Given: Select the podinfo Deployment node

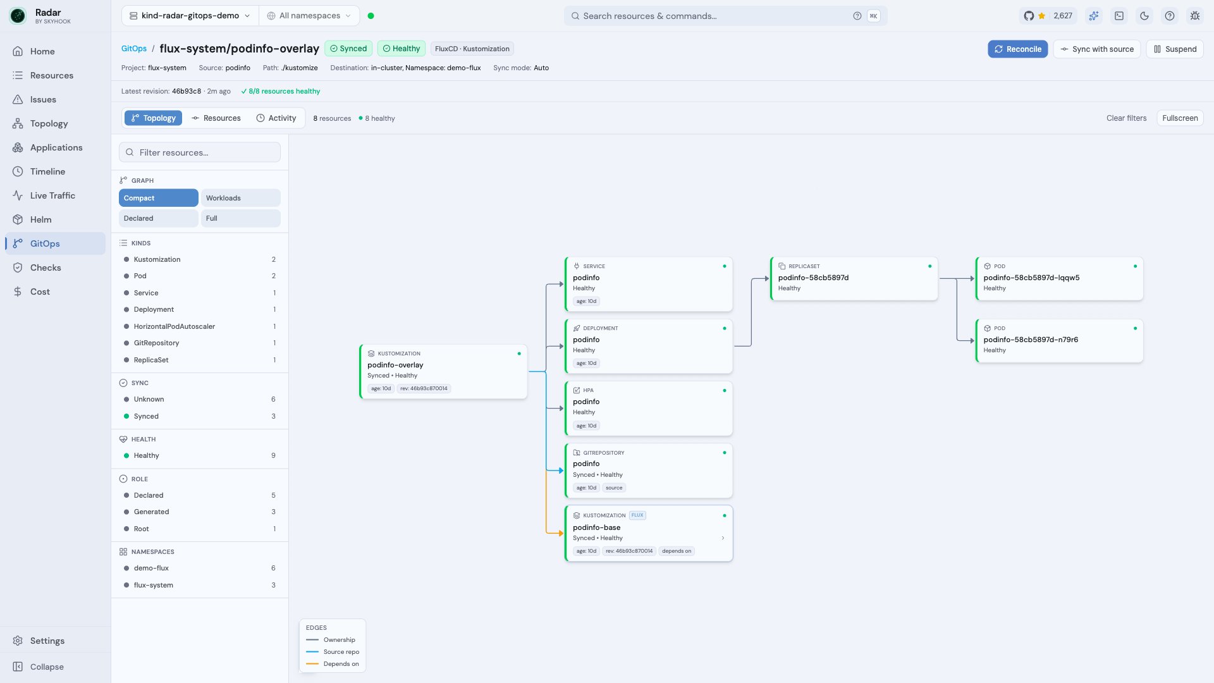Looking at the screenshot, I should tap(649, 346).
